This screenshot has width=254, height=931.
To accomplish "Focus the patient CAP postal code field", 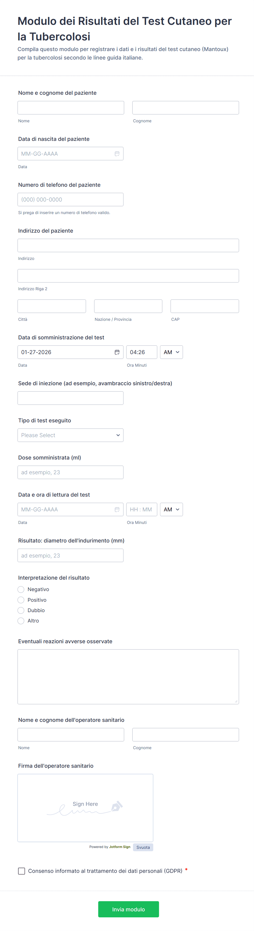I will [205, 306].
